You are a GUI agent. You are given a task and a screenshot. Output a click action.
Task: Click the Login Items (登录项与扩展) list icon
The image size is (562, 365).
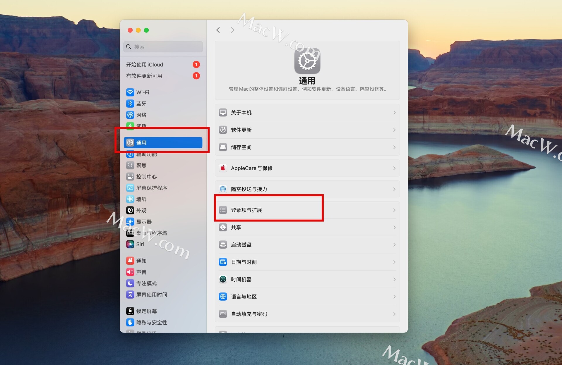point(223,210)
